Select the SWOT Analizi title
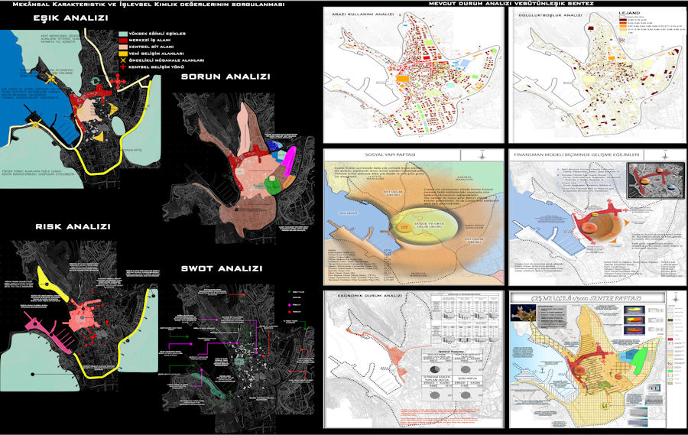Viewport: 688px width, 435px height. (x=220, y=268)
